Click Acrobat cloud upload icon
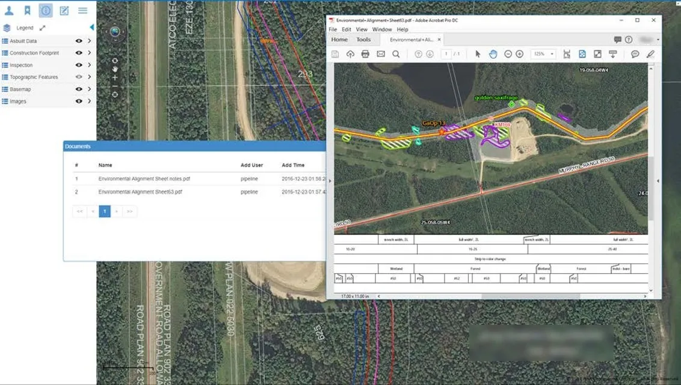Image resolution: width=681 pixels, height=385 pixels. pos(350,54)
